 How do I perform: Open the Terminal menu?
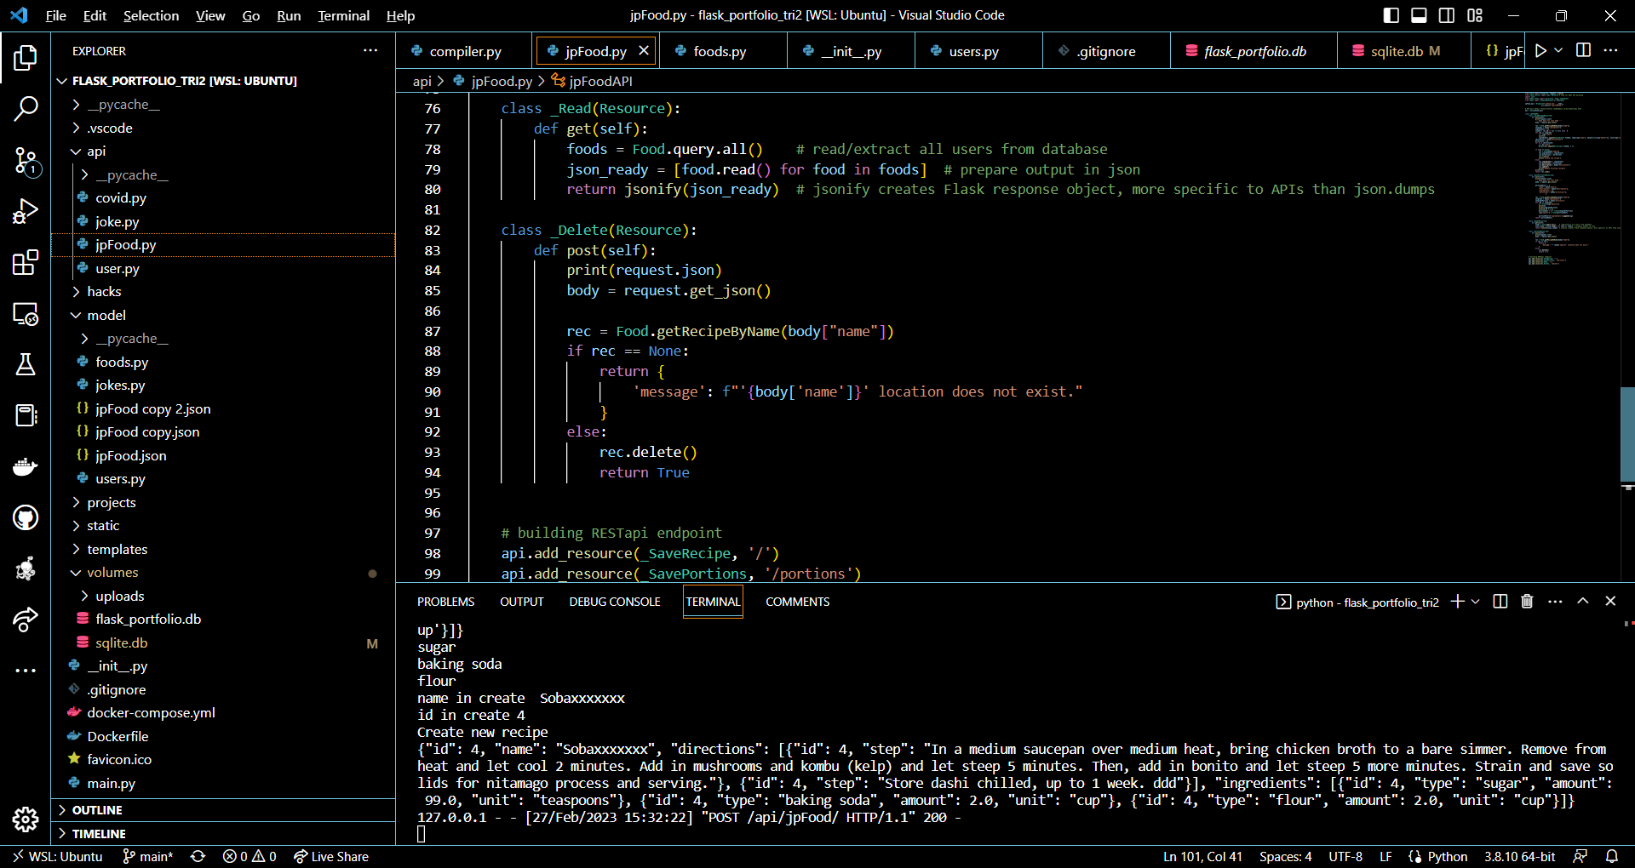coord(343,15)
